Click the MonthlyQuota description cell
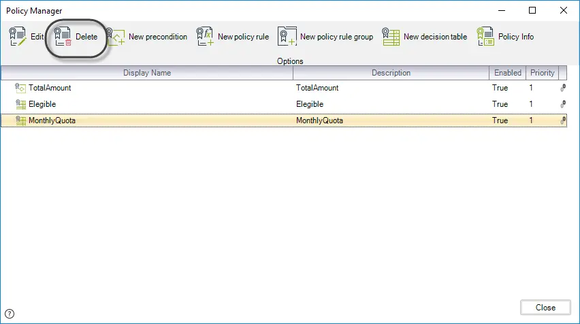The width and height of the screenshot is (580, 324). pyautogui.click(x=319, y=120)
